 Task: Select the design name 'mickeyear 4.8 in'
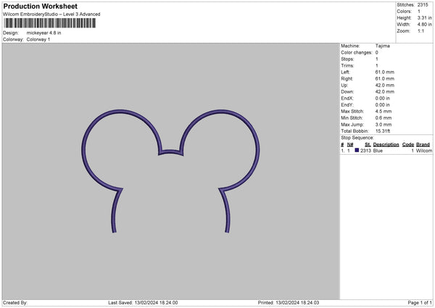click(x=43, y=33)
